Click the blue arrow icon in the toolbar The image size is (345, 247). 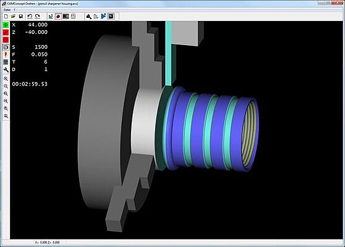tap(103, 17)
